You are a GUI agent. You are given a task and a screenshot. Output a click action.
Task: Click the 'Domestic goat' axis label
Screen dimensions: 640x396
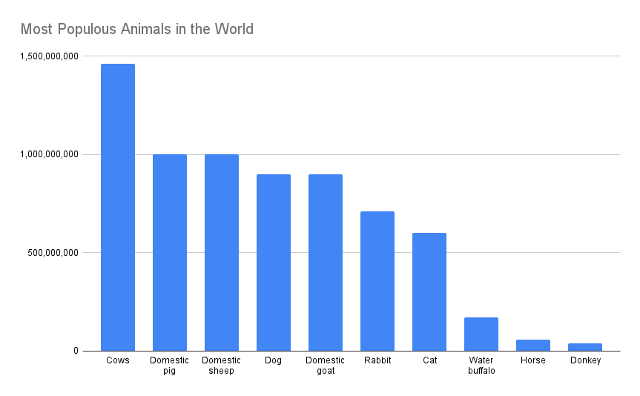click(326, 366)
